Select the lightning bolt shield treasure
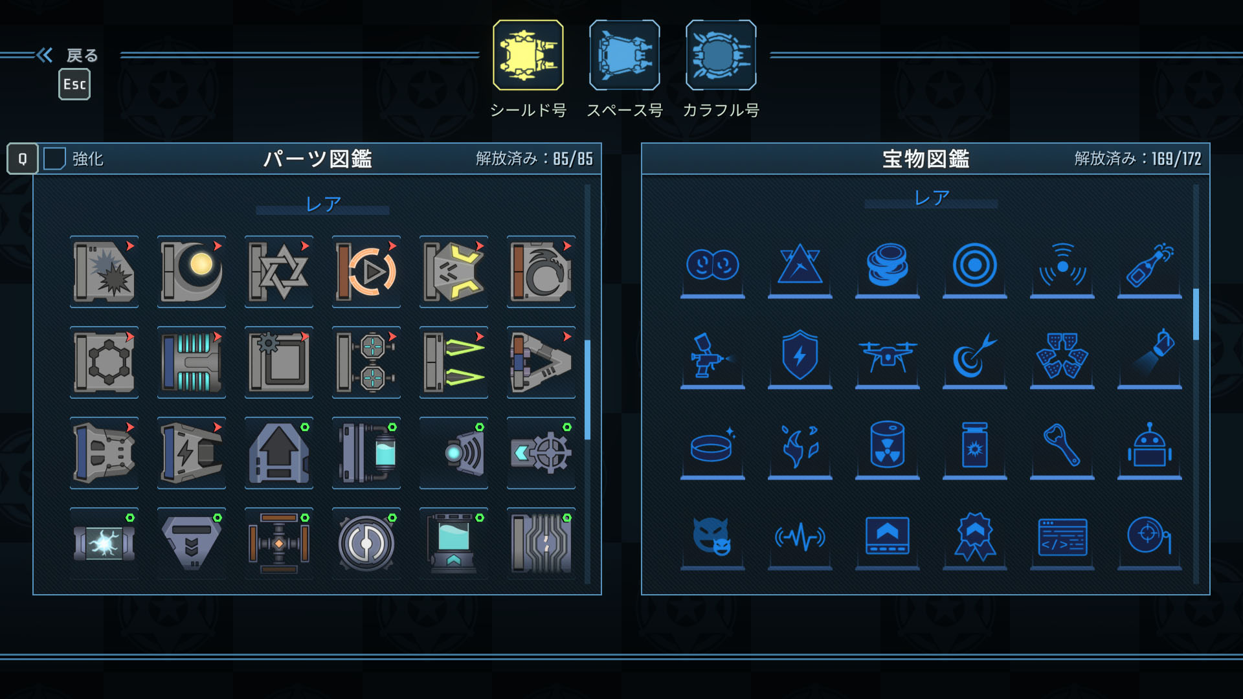The image size is (1243, 699). 800,356
